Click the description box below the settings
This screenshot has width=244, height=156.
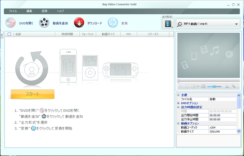(209, 141)
